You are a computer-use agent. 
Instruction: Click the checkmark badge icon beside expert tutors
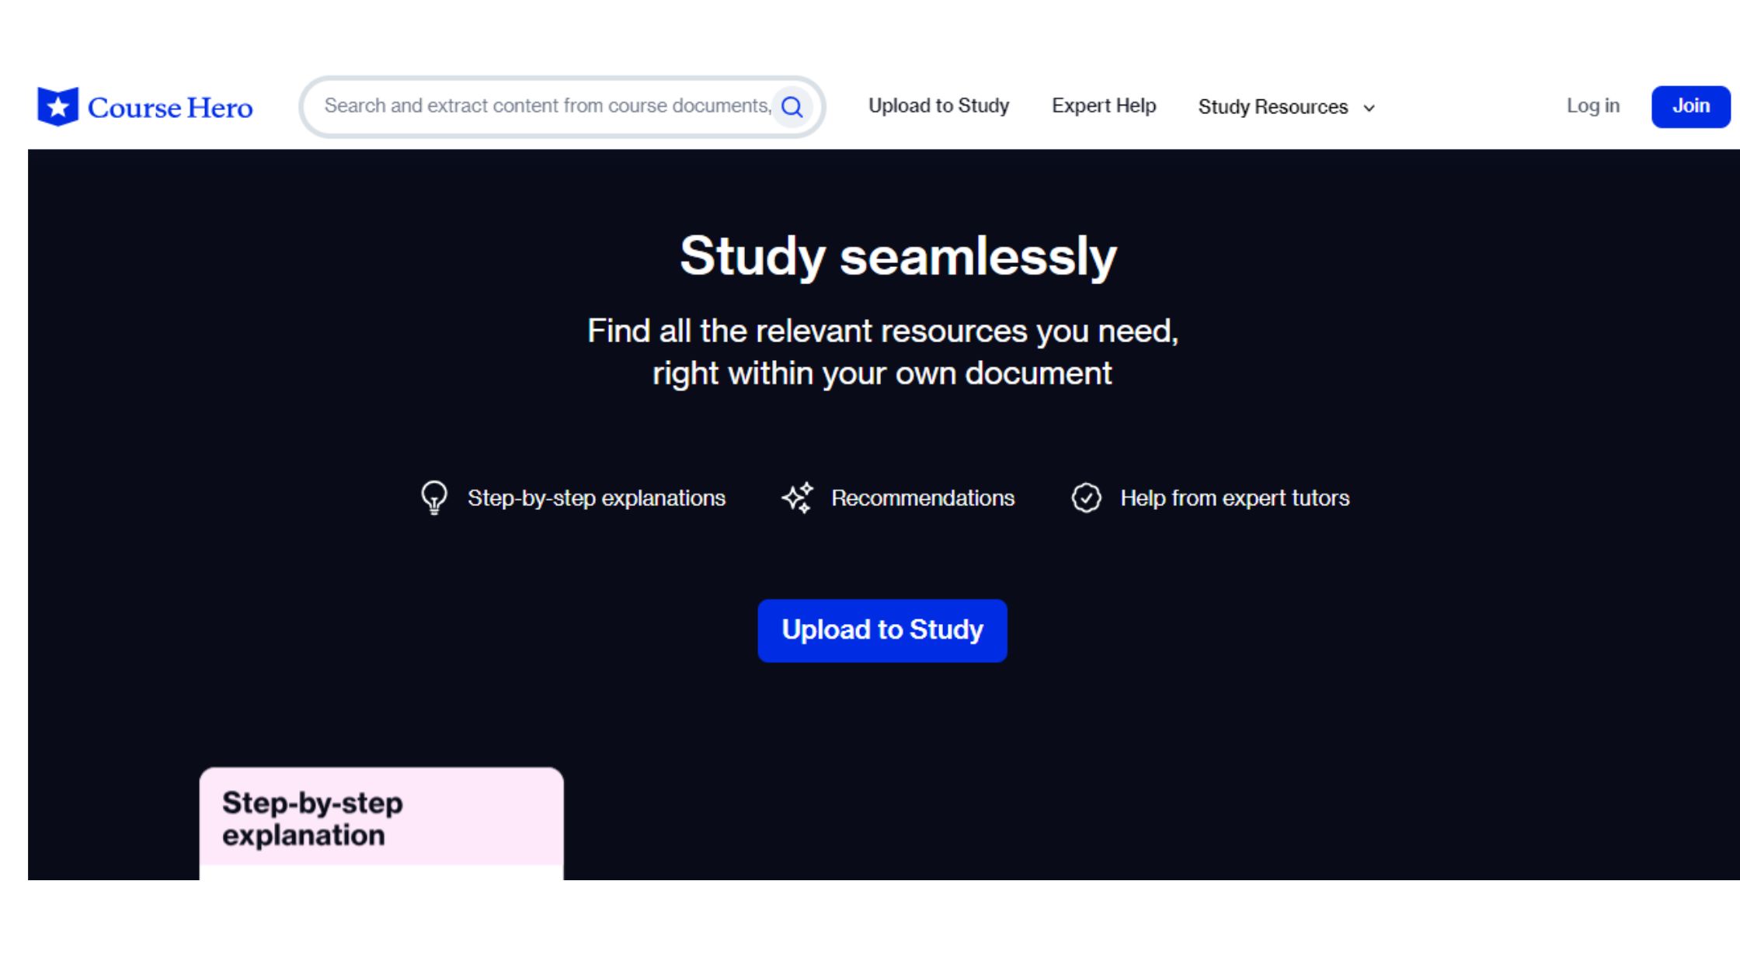[x=1086, y=498]
